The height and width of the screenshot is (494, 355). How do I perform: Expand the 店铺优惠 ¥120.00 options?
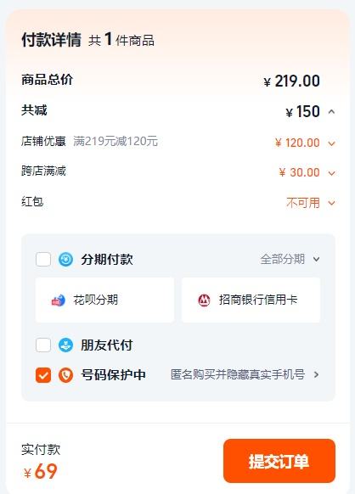pos(331,143)
